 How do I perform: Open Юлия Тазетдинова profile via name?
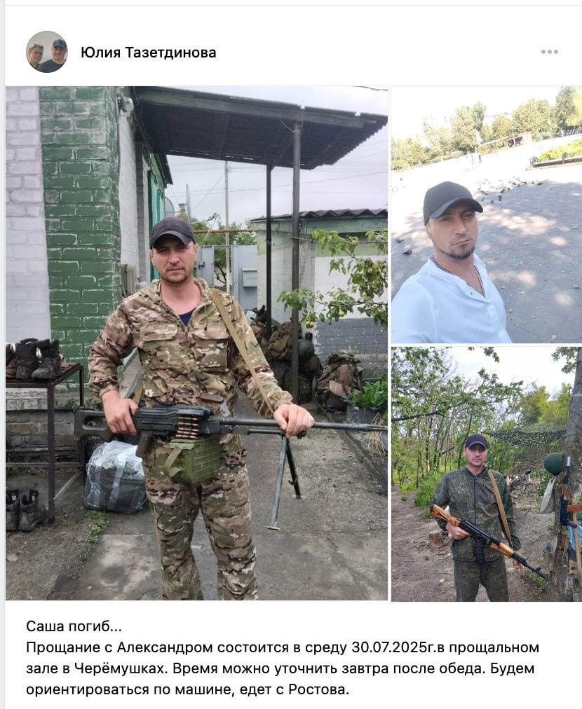[149, 53]
